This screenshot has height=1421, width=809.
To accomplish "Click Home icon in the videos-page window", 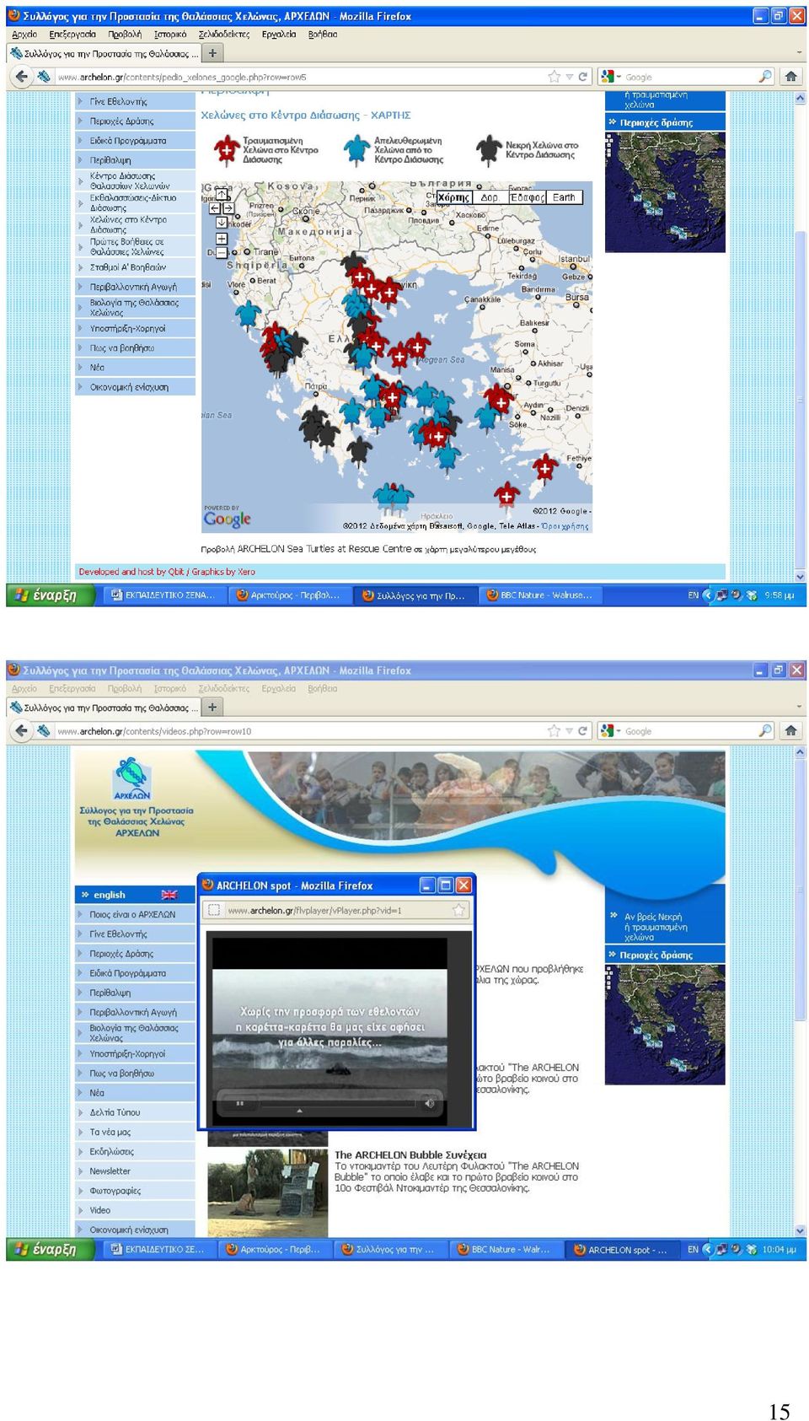I will pos(790,731).
